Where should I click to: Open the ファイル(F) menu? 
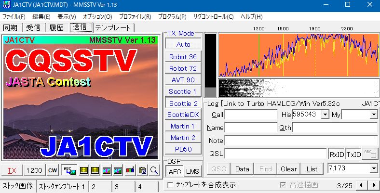coord(14,17)
